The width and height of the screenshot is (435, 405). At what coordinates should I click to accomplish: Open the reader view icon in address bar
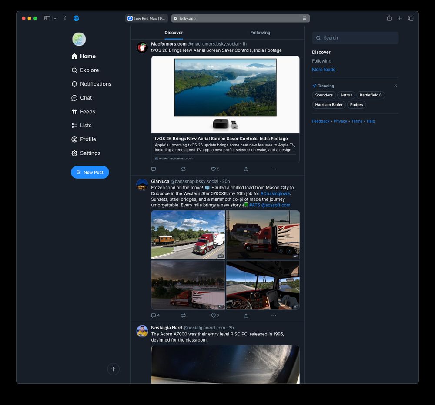(x=304, y=18)
